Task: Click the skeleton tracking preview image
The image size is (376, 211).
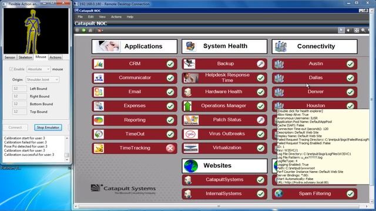Action: click(36, 31)
